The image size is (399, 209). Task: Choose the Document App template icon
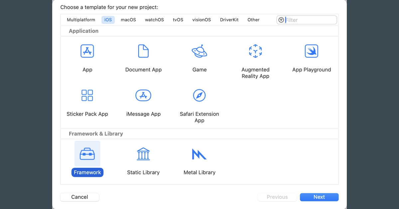pos(143,51)
